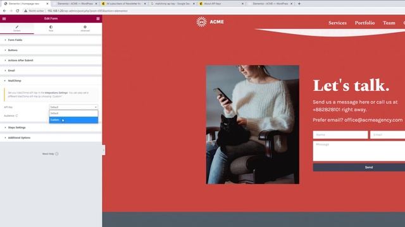Open the API Key dropdown
This screenshot has height=227, width=405.
[x=73, y=107]
